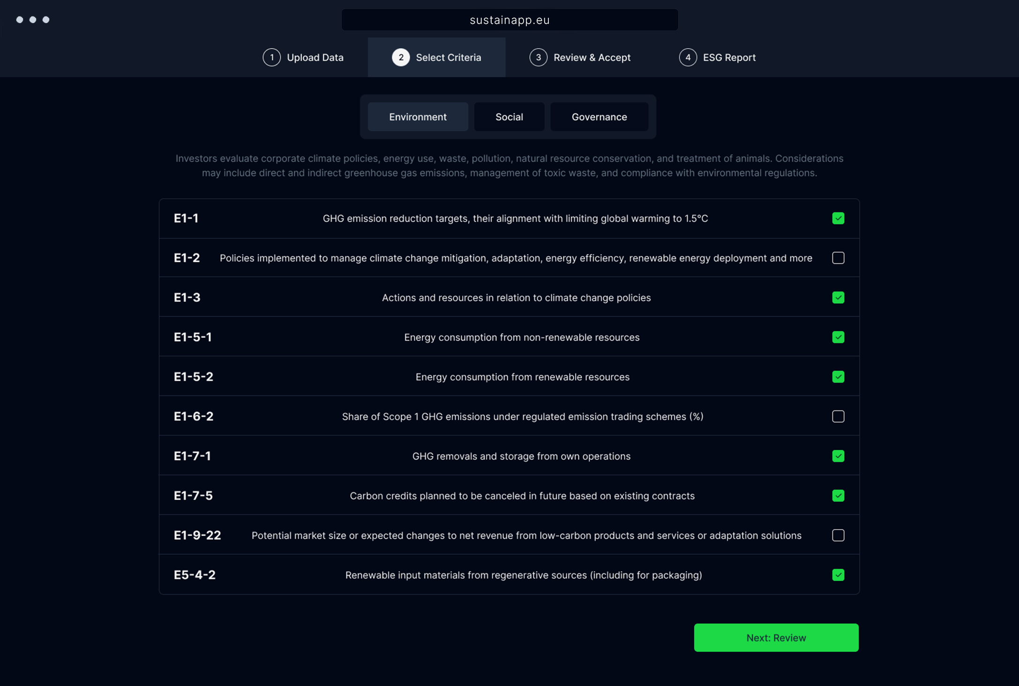Click the step 3 circle icon
The image size is (1019, 686).
[x=538, y=57]
